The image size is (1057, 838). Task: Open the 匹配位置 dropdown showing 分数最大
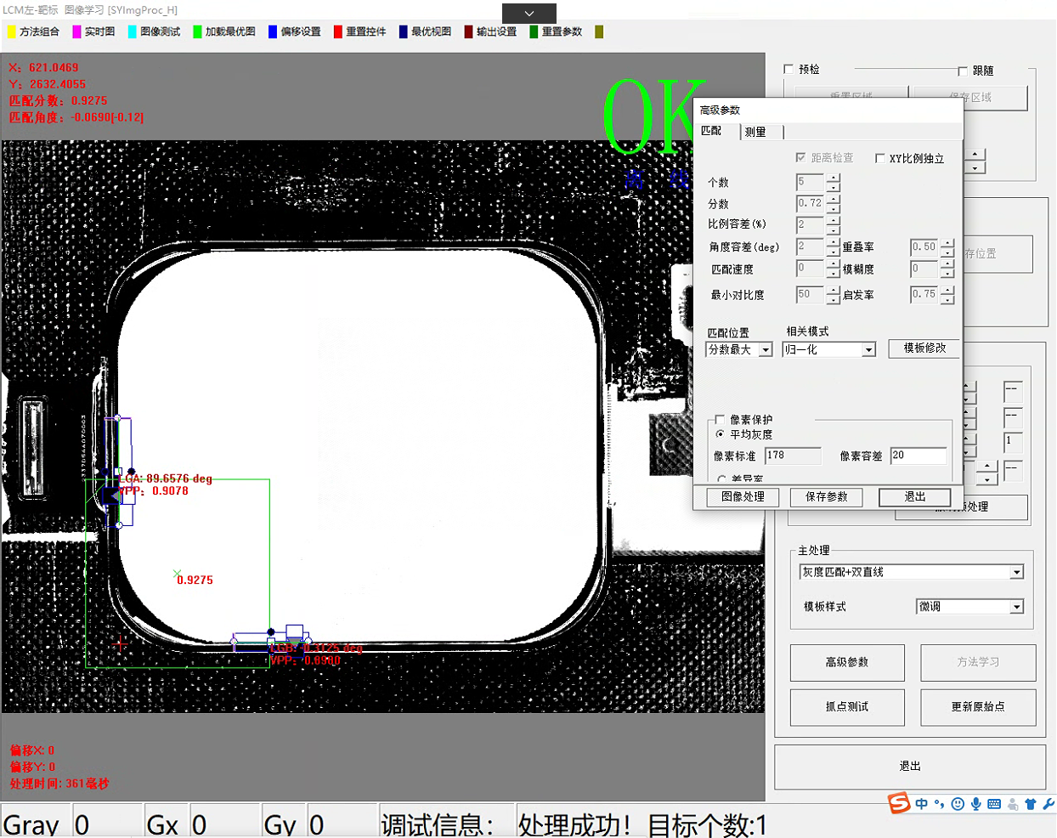point(766,350)
